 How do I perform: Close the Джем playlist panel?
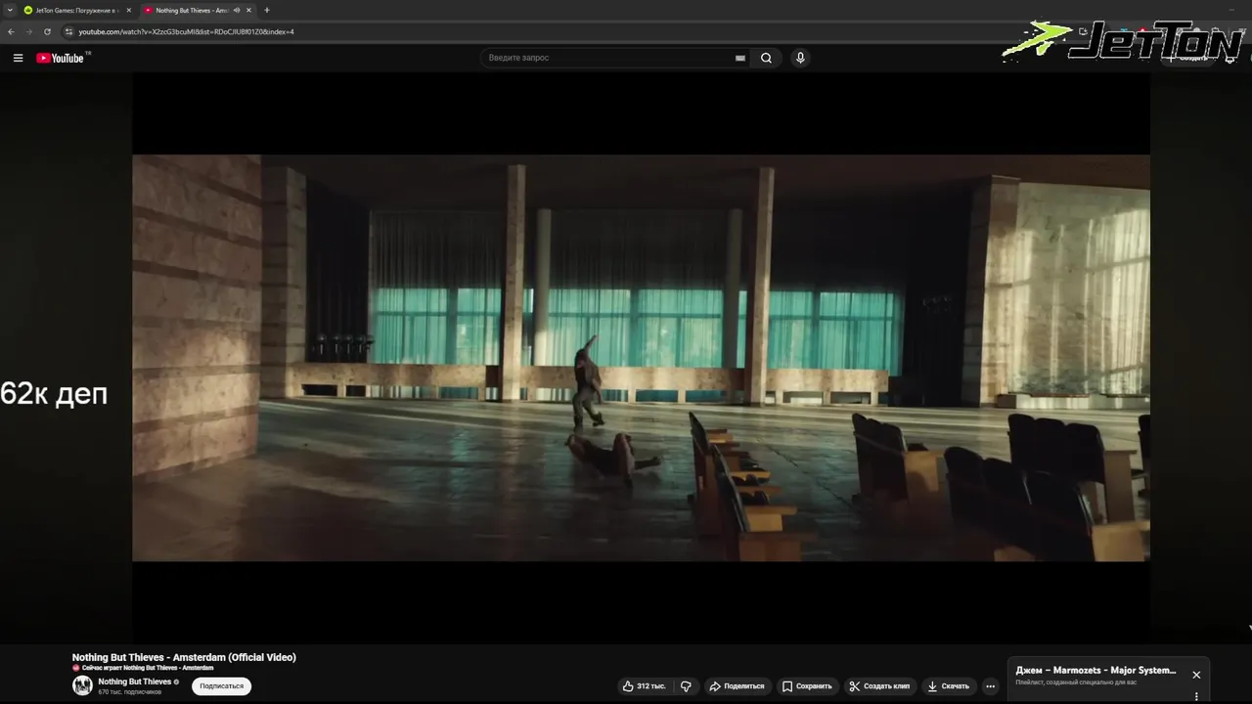[x=1195, y=675]
